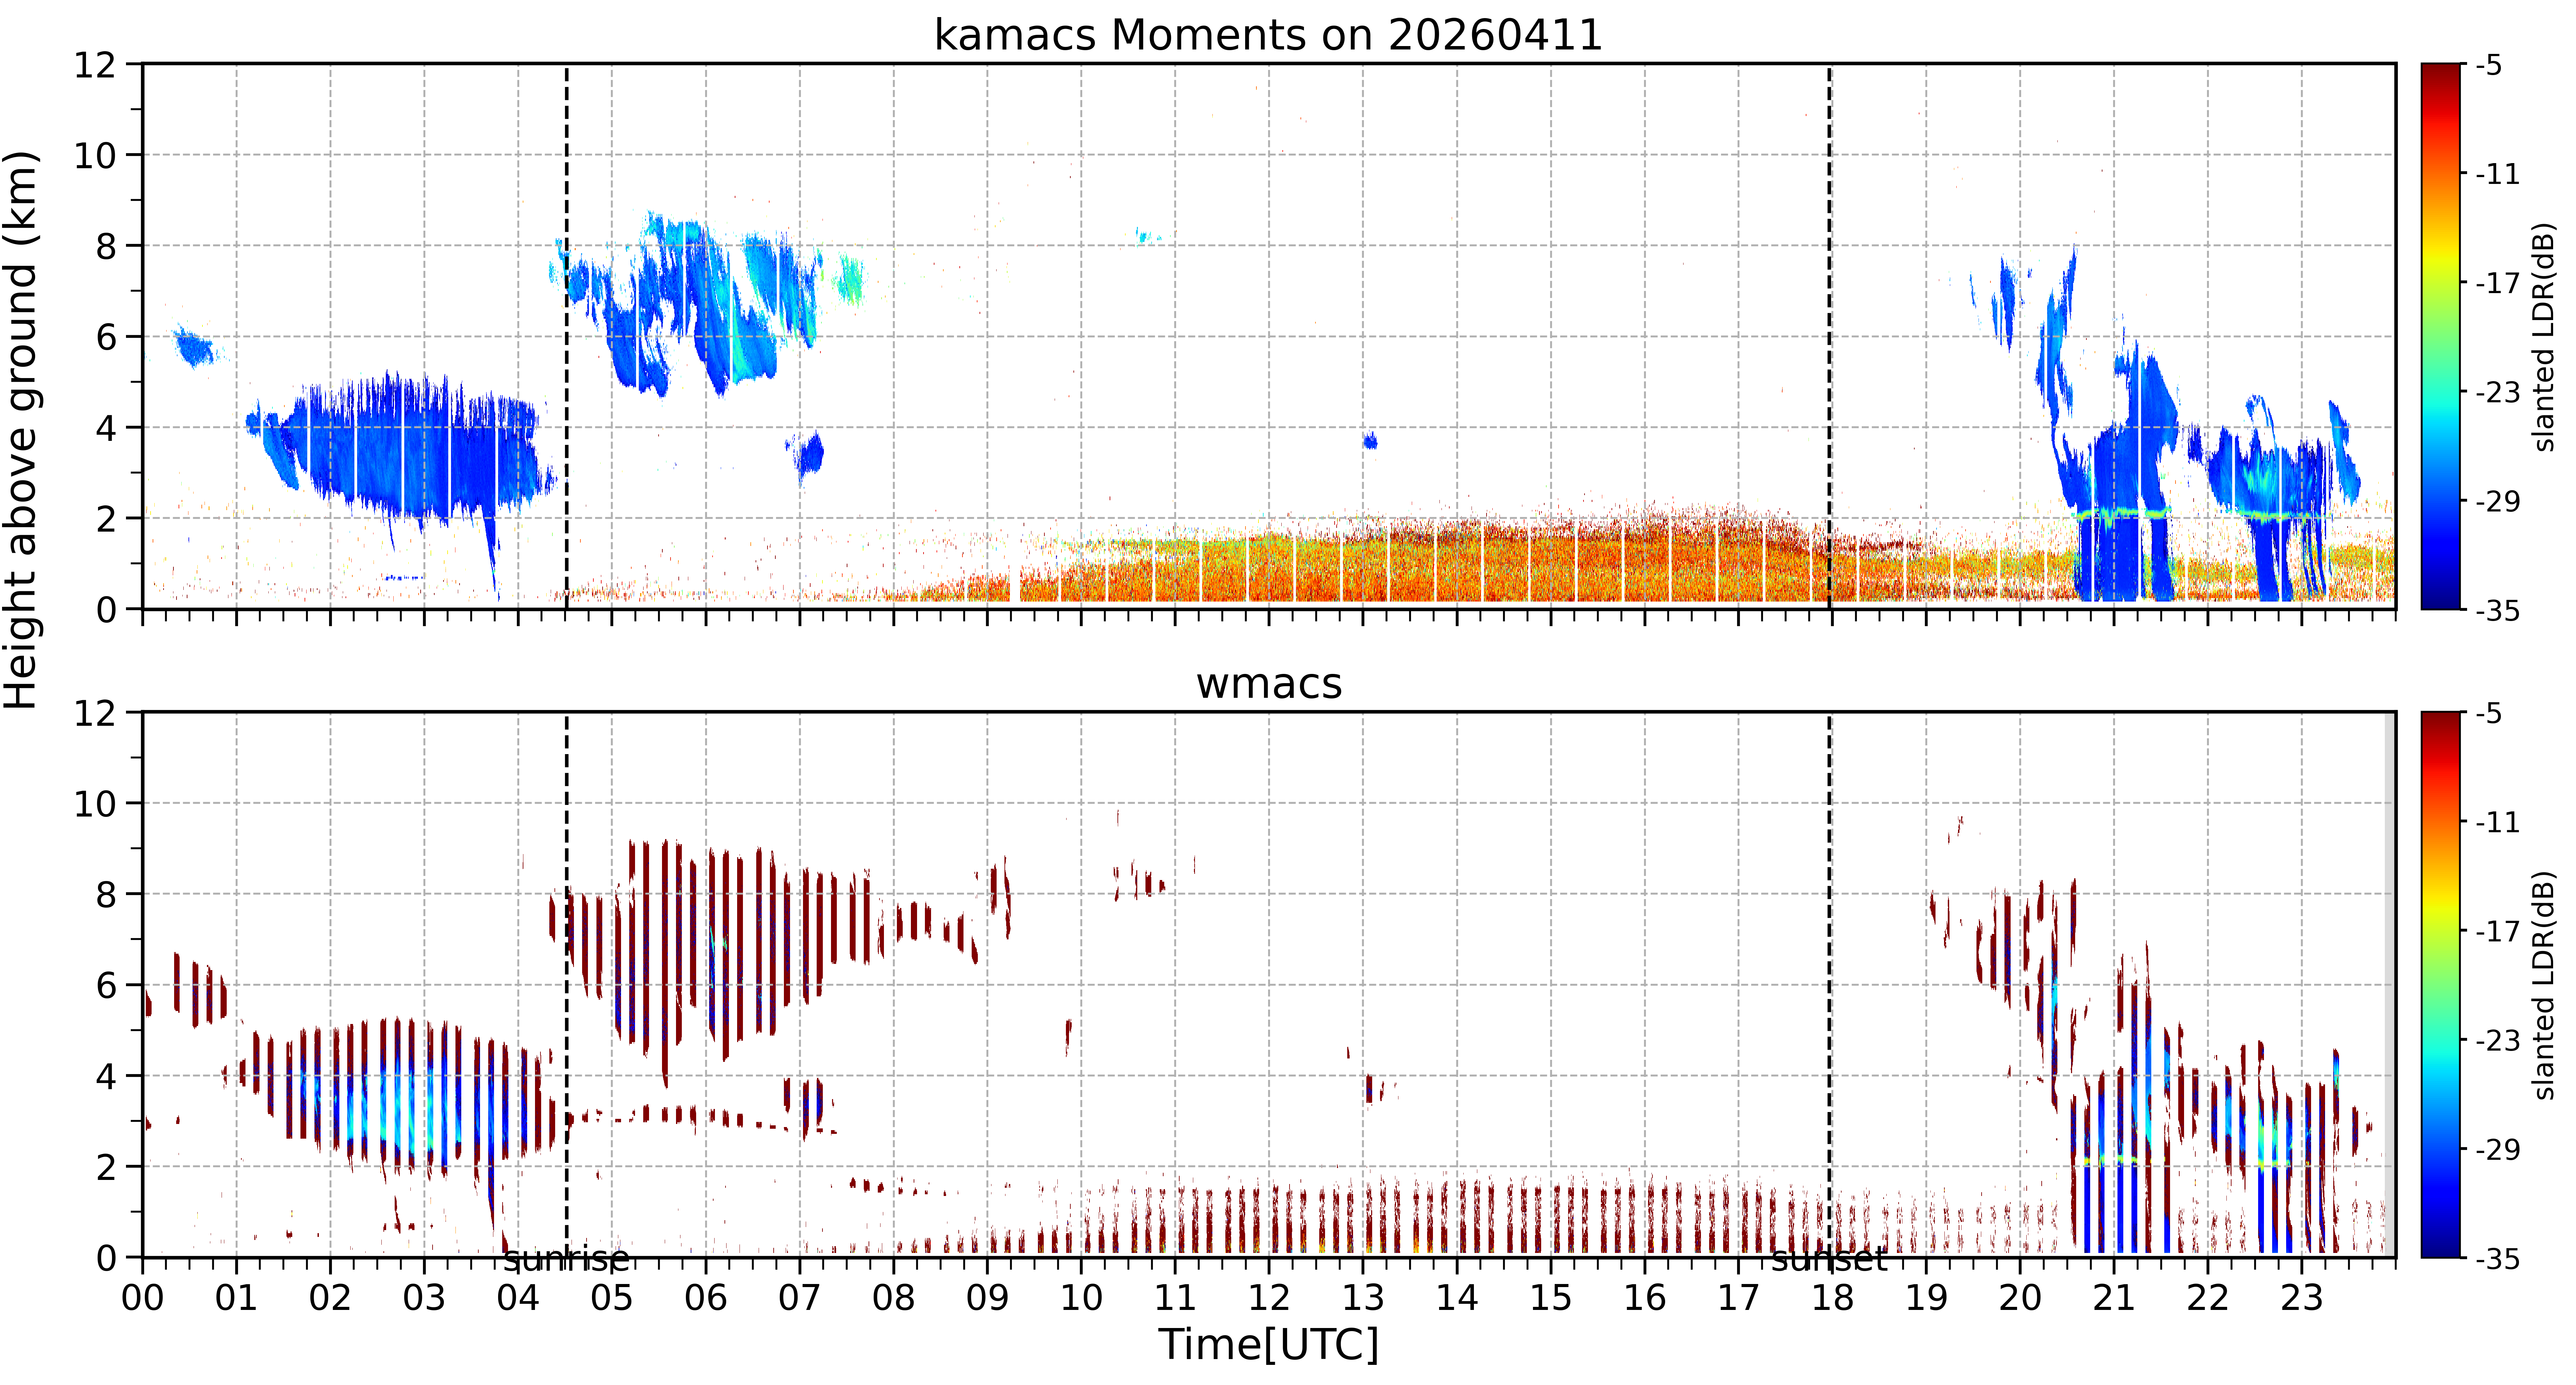Select the wmacs LDR colorbar
Viewport: 2576px width, 1385px height.
point(2441,984)
